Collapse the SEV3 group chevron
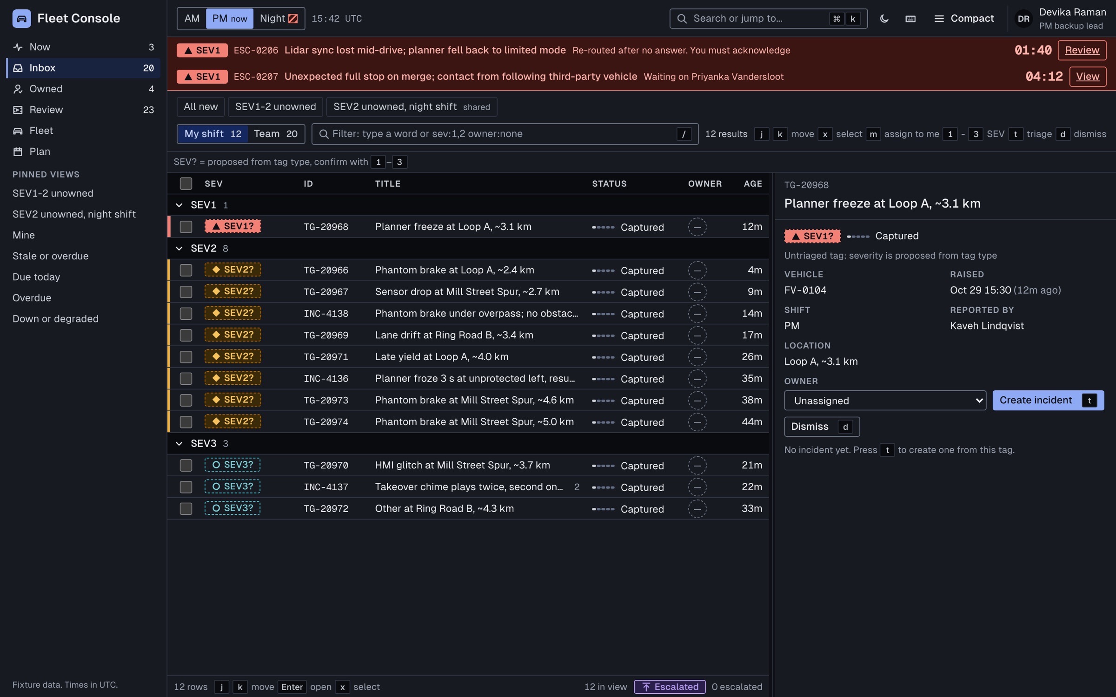Viewport: 1116px width, 697px height. [x=179, y=444]
